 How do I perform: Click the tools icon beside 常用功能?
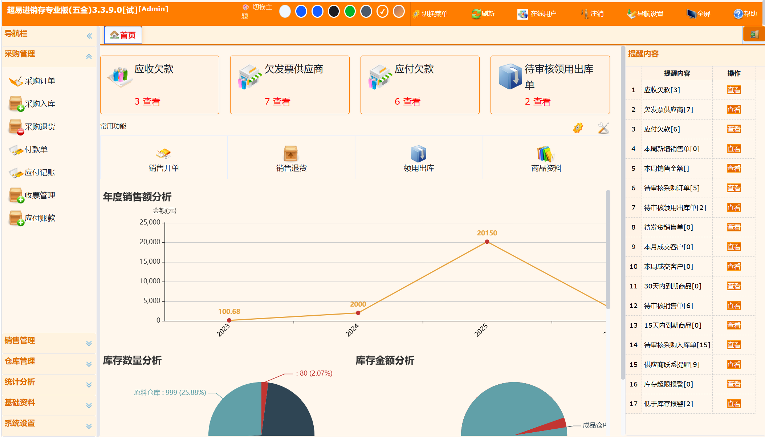click(603, 128)
